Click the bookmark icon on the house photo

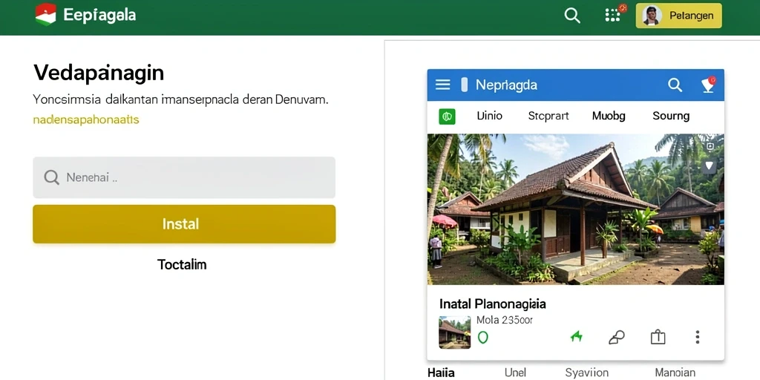[x=709, y=166]
